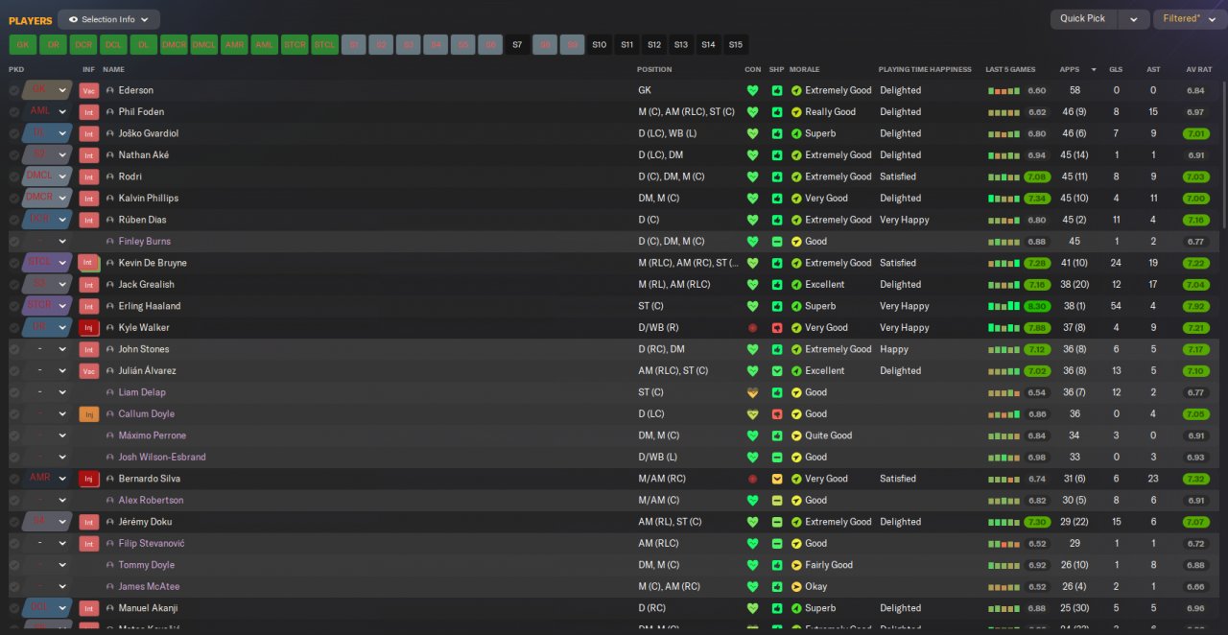
Task: Click Ederson's Vac info badge
Action: (89, 90)
